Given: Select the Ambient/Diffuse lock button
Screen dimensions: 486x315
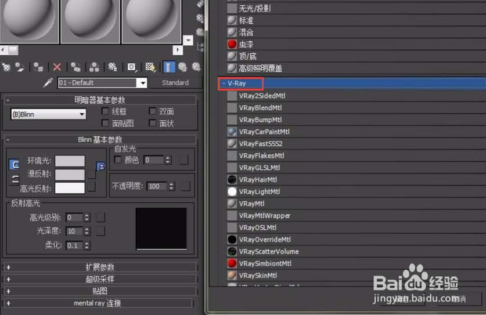Looking at the screenshot, I should tap(100, 166).
